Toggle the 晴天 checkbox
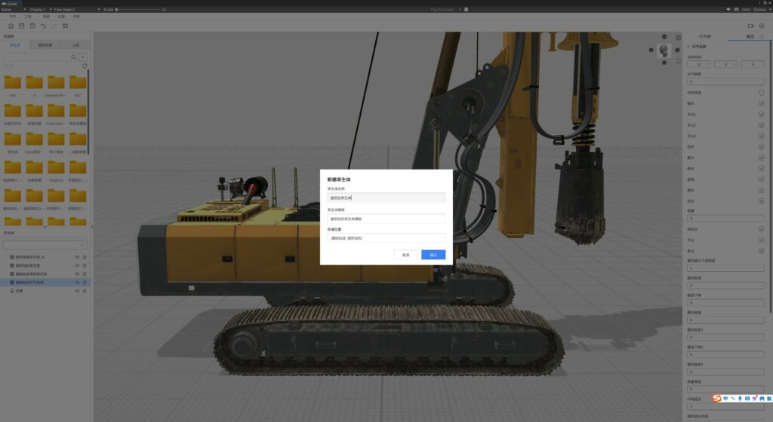Viewport: 773px width, 422px height. click(x=761, y=103)
